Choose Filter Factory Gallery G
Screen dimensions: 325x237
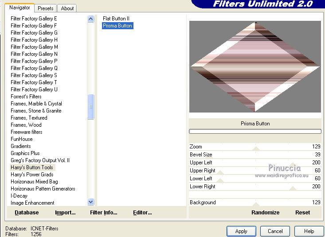pyautogui.click(x=34, y=33)
